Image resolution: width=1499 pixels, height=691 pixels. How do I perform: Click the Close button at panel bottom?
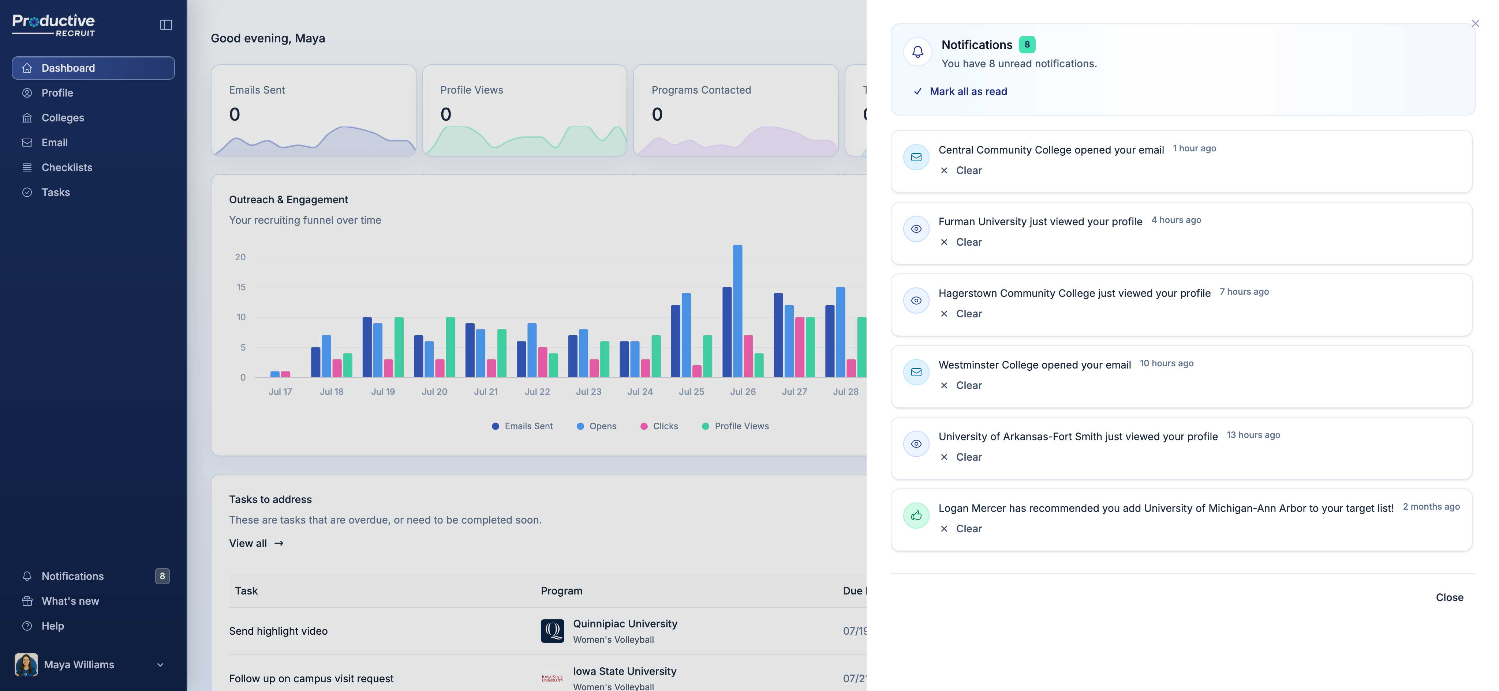1449,597
